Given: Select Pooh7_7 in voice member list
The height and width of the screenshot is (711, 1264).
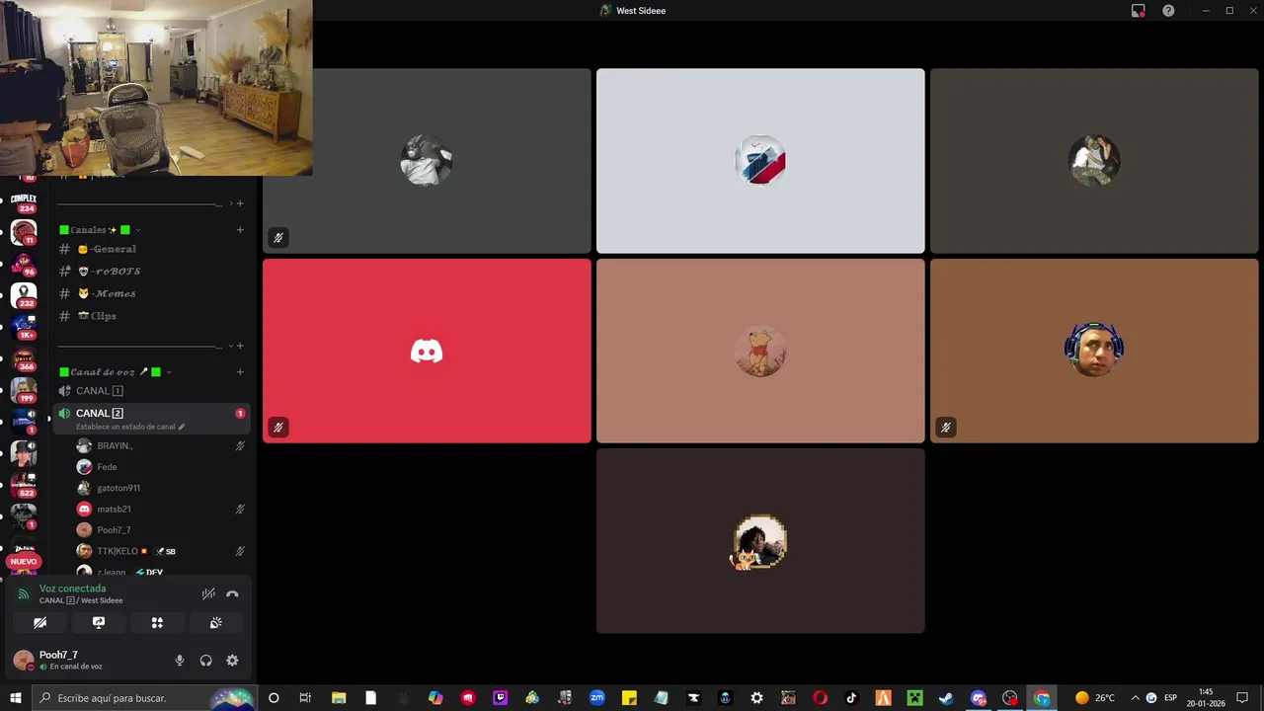Looking at the screenshot, I should (161, 530).
